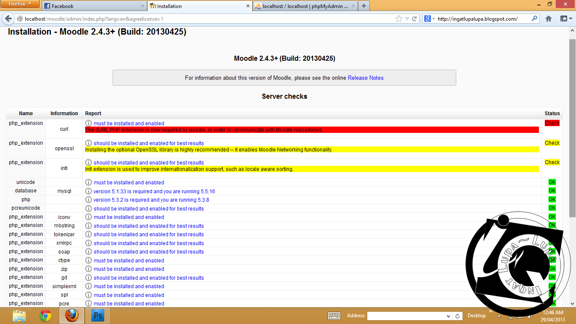Click the info icon in the tokenizer row
Image resolution: width=576 pixels, height=324 pixels.
pyautogui.click(x=89, y=234)
